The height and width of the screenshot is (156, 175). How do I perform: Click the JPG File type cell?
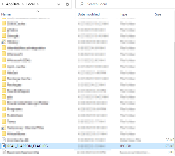[126, 146]
